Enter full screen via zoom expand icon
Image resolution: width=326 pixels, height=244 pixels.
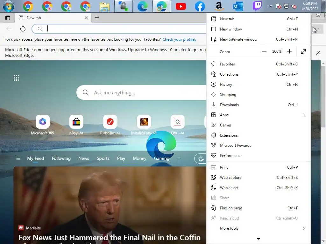(x=303, y=51)
